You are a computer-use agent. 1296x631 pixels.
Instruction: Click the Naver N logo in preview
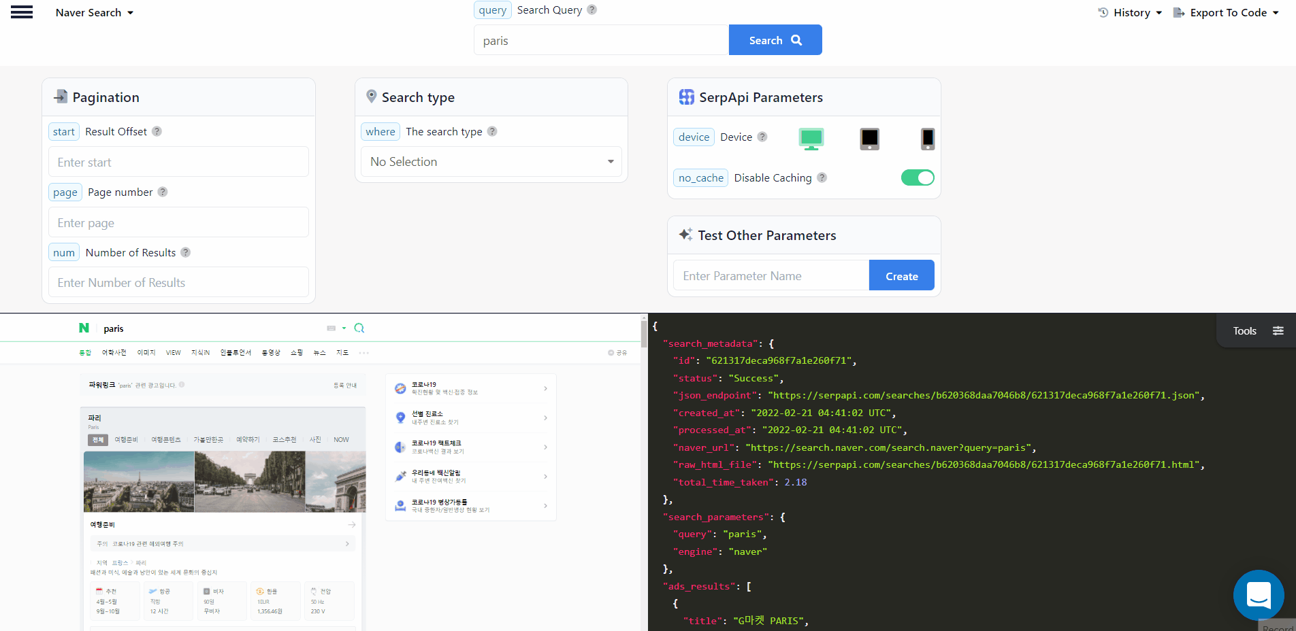tap(84, 328)
